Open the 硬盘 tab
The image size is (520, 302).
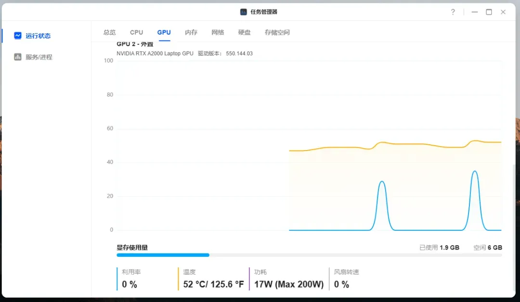[245, 32]
